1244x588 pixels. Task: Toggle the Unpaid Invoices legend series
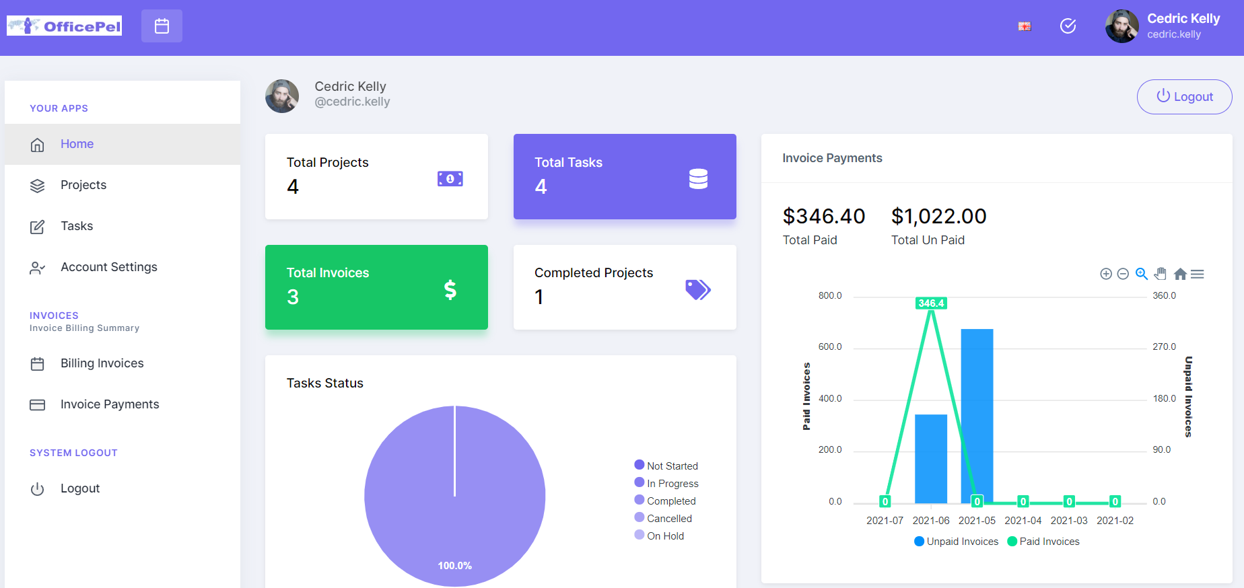[x=957, y=542]
